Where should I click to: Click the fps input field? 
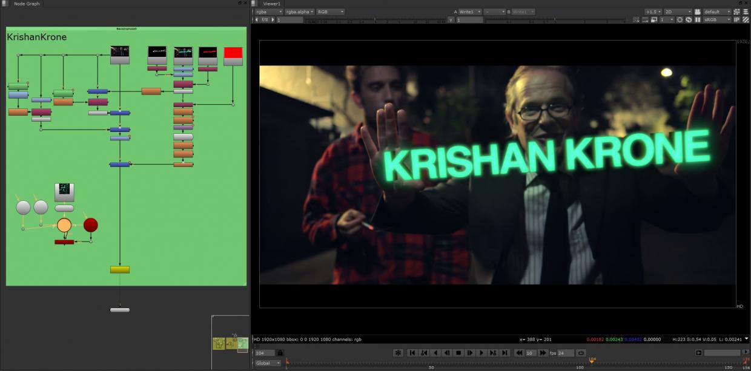pyautogui.click(x=565, y=353)
